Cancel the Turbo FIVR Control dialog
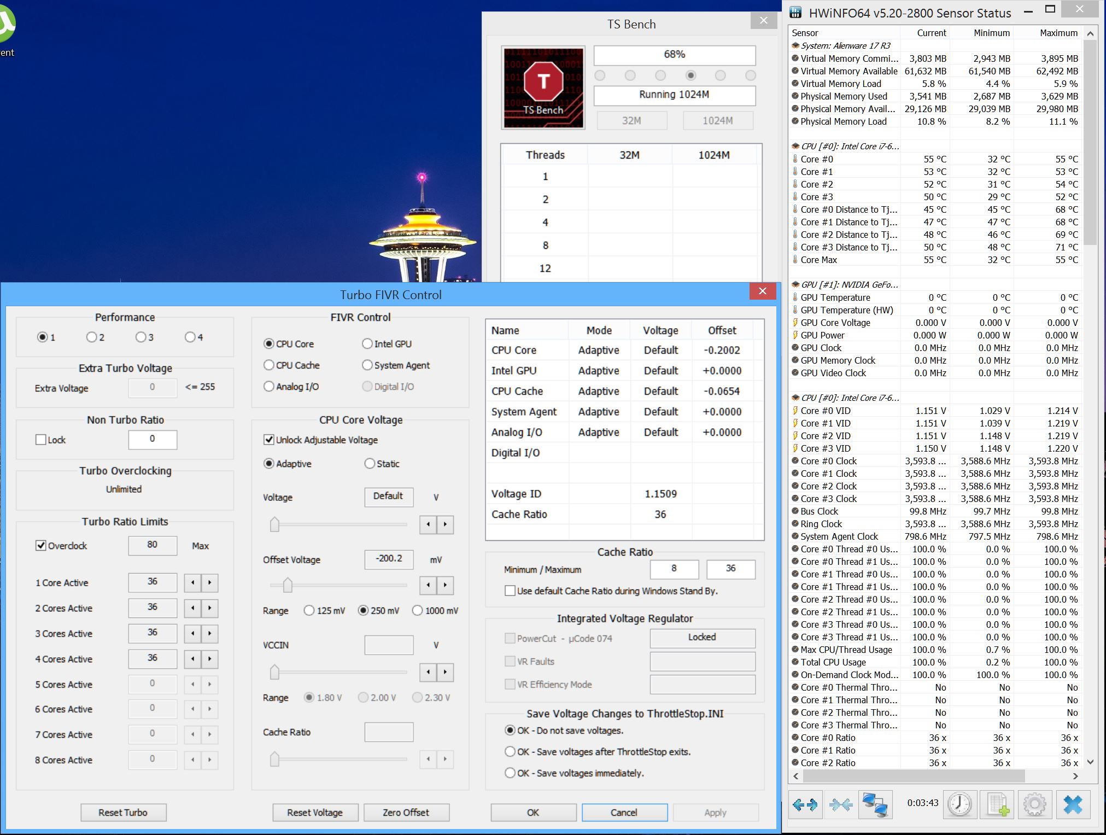Viewport: 1106px width, 835px height. 624,813
